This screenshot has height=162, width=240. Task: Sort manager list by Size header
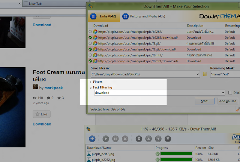pyautogui.click(x=222, y=148)
